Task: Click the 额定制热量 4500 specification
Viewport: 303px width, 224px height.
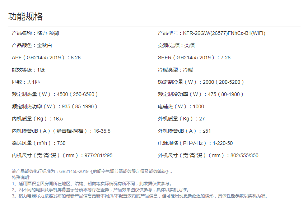Action: click(x=55, y=94)
